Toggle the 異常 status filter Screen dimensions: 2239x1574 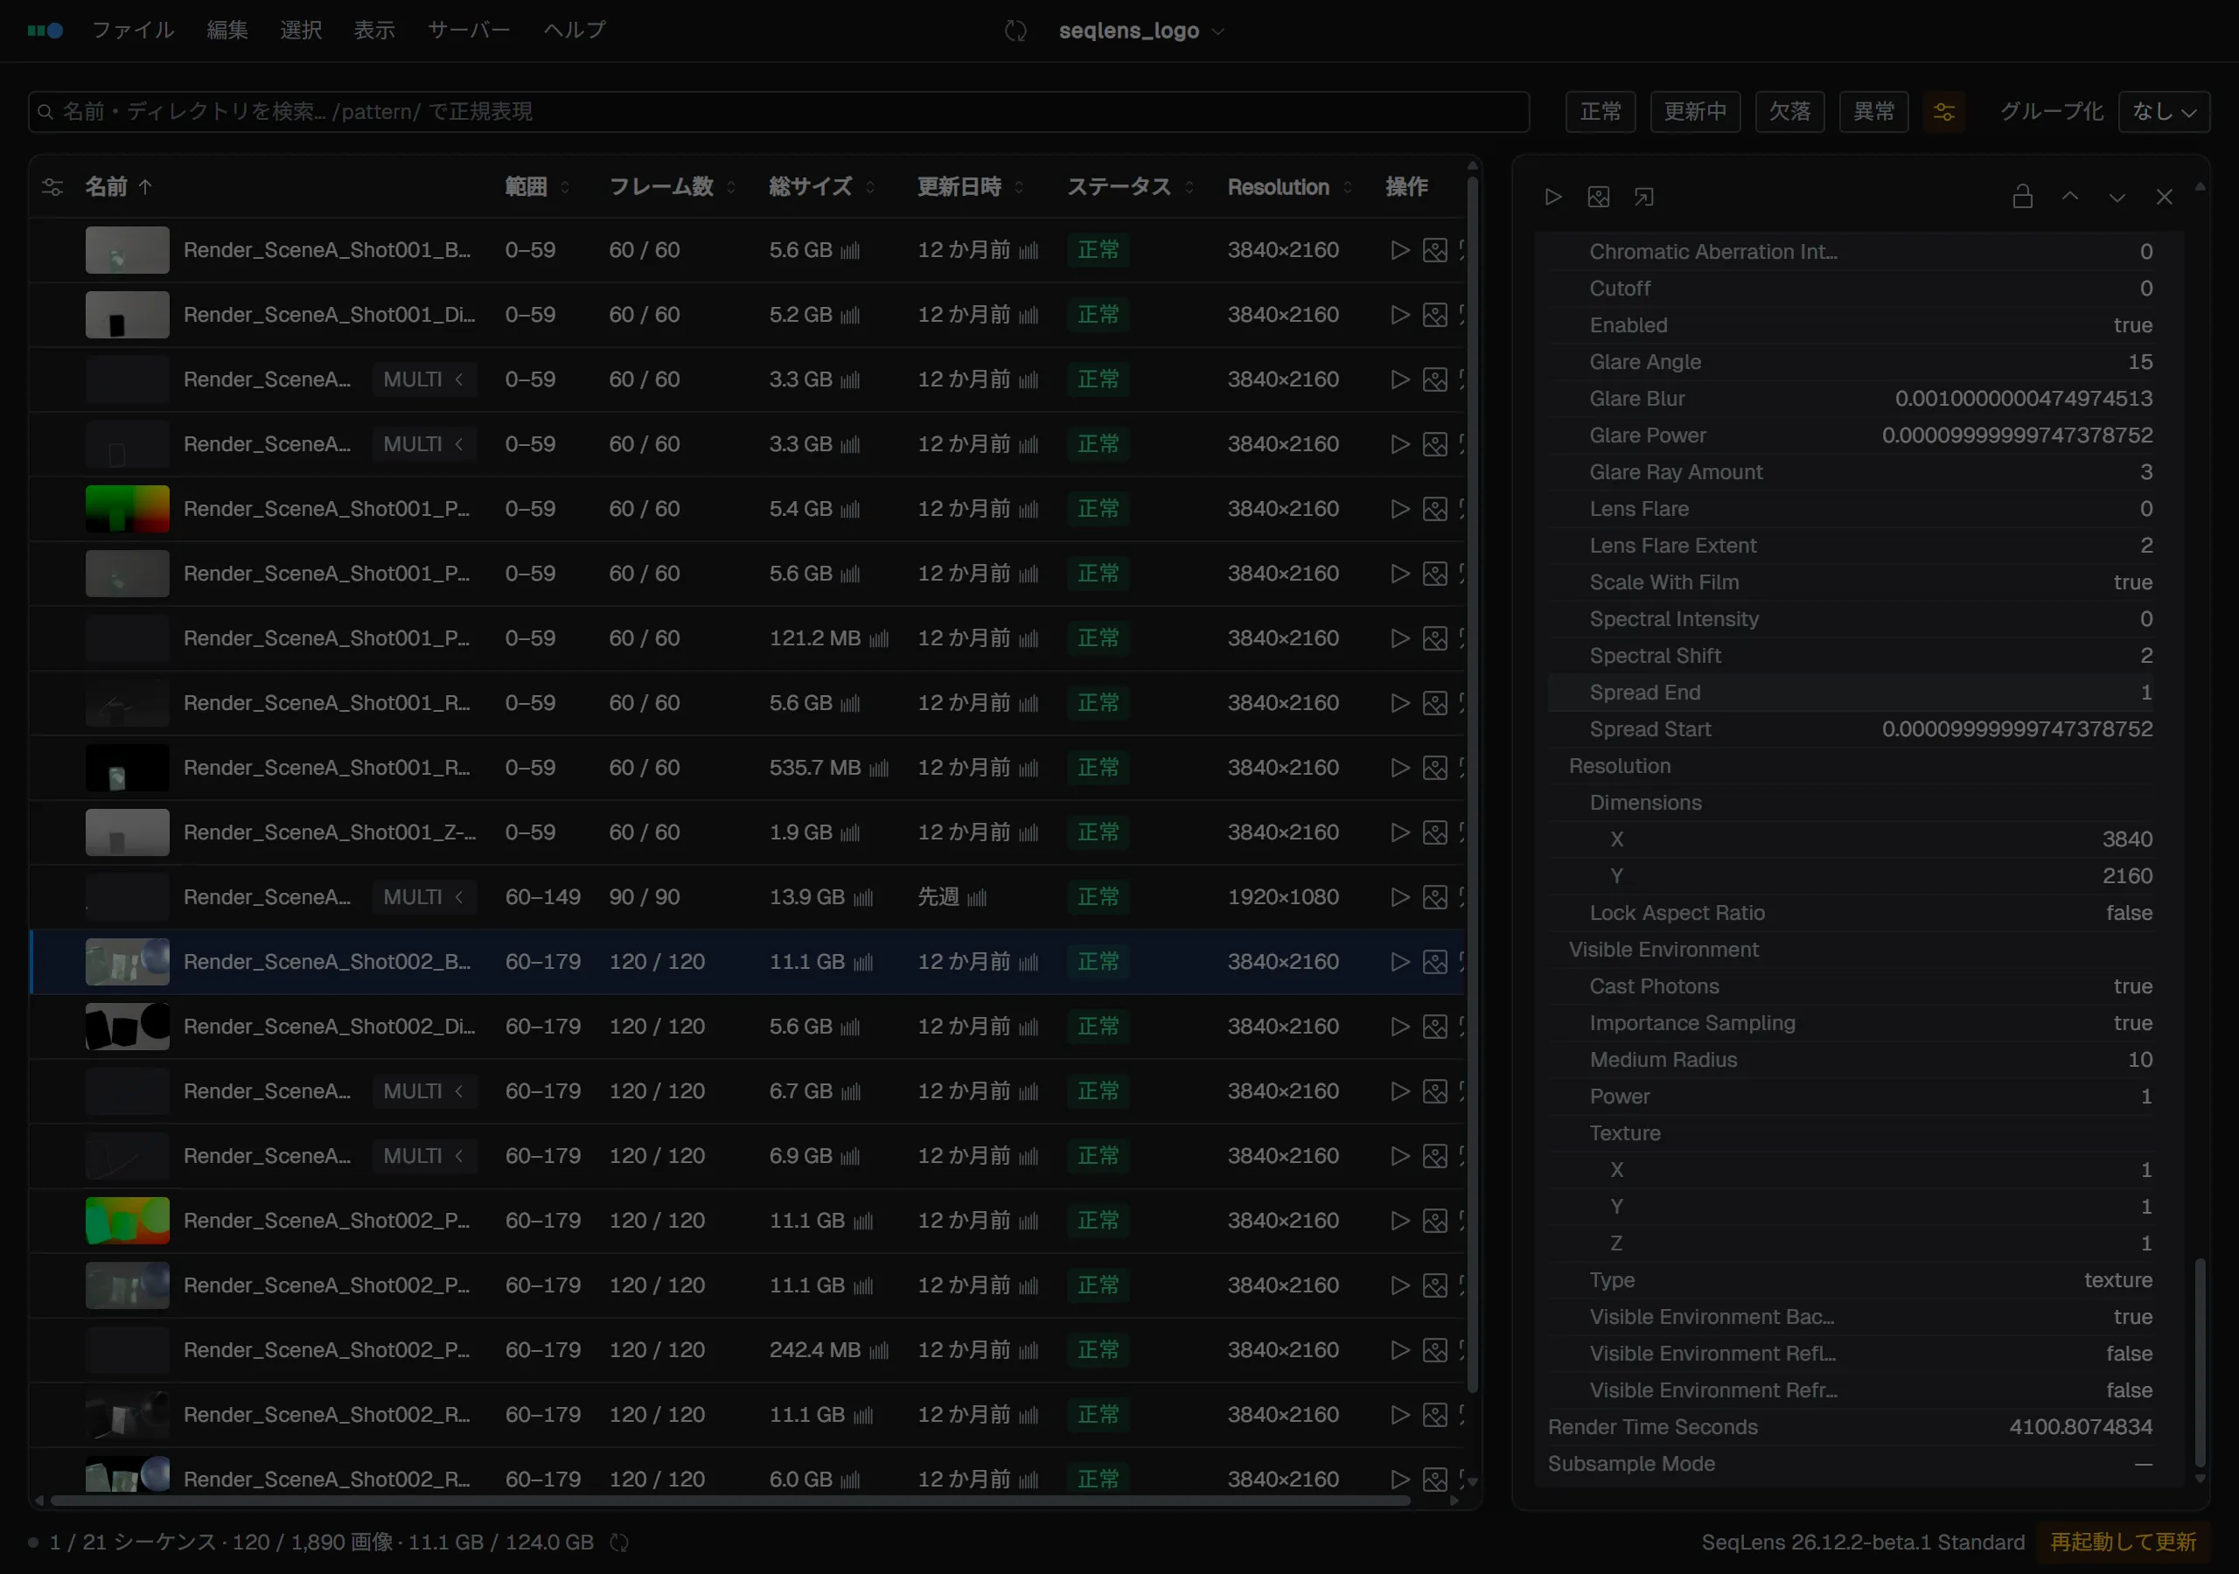(1873, 111)
